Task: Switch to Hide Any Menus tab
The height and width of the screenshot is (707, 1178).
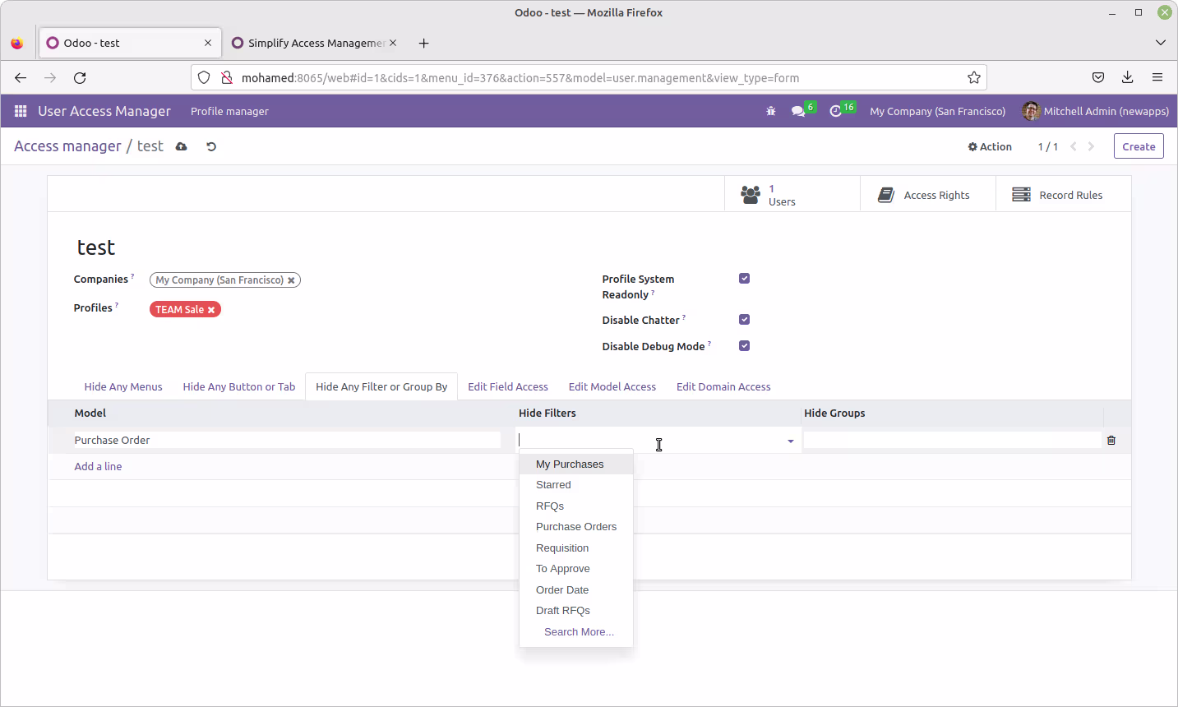Action: pyautogui.click(x=123, y=386)
